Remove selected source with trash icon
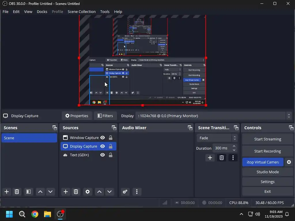 (x=76, y=192)
